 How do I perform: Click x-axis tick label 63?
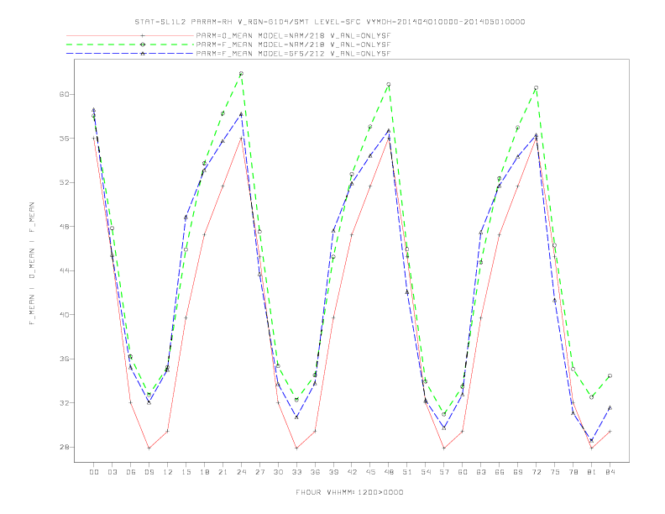(x=481, y=472)
